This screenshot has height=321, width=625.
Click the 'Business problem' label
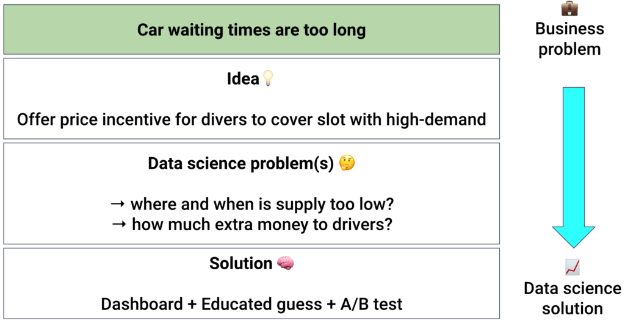point(569,38)
